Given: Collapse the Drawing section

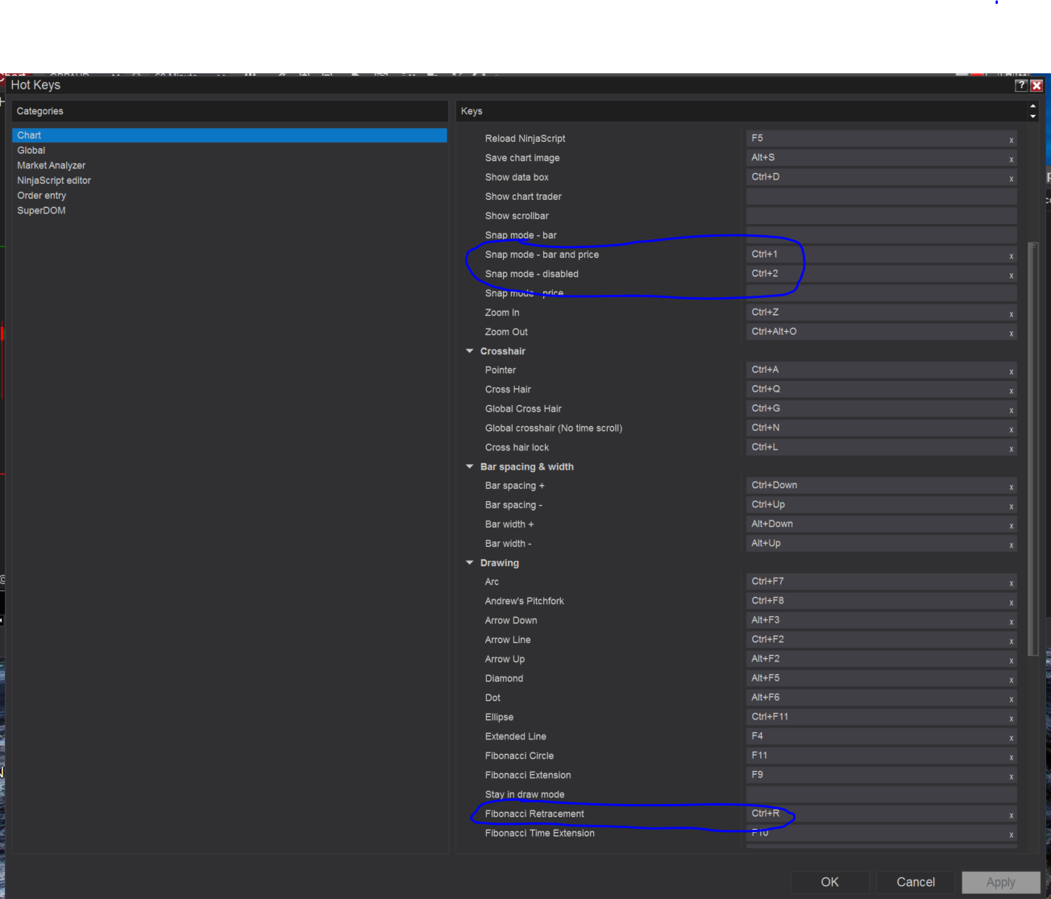Looking at the screenshot, I should [470, 563].
